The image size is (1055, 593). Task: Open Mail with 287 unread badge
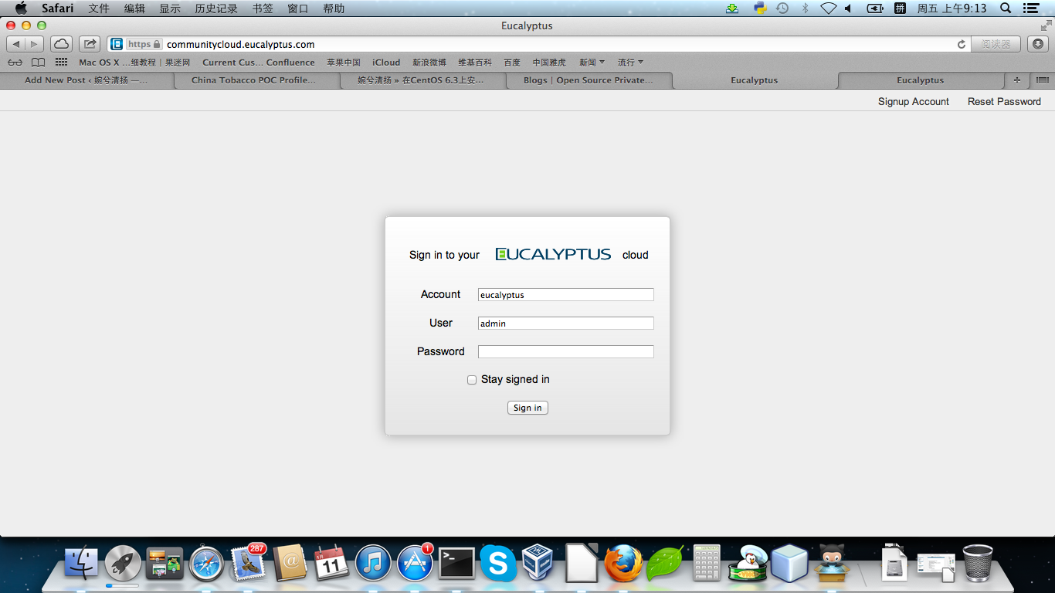tap(249, 563)
